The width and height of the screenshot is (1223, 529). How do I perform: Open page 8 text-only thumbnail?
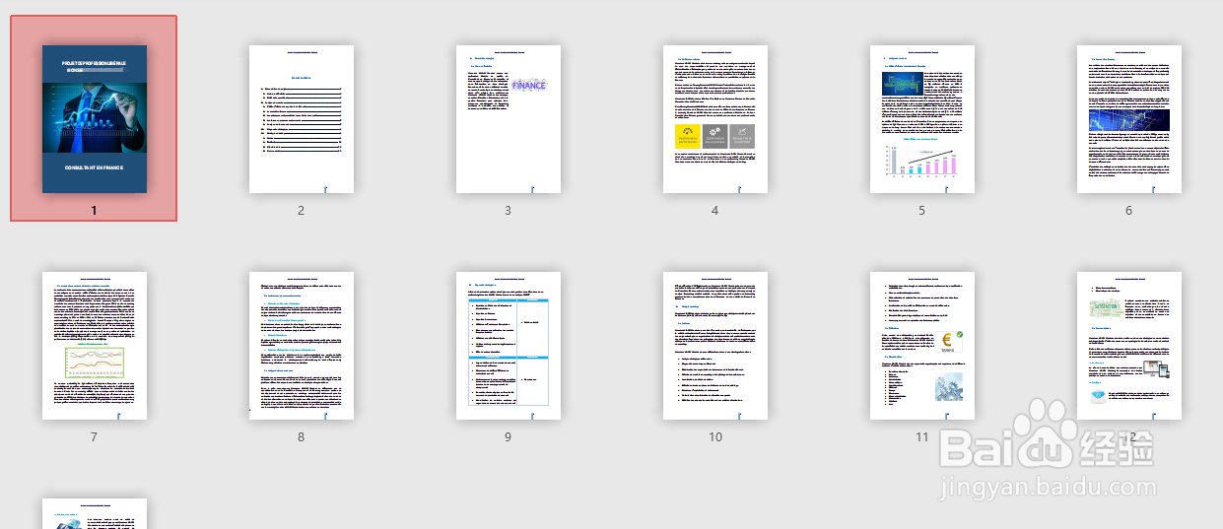coord(301,346)
